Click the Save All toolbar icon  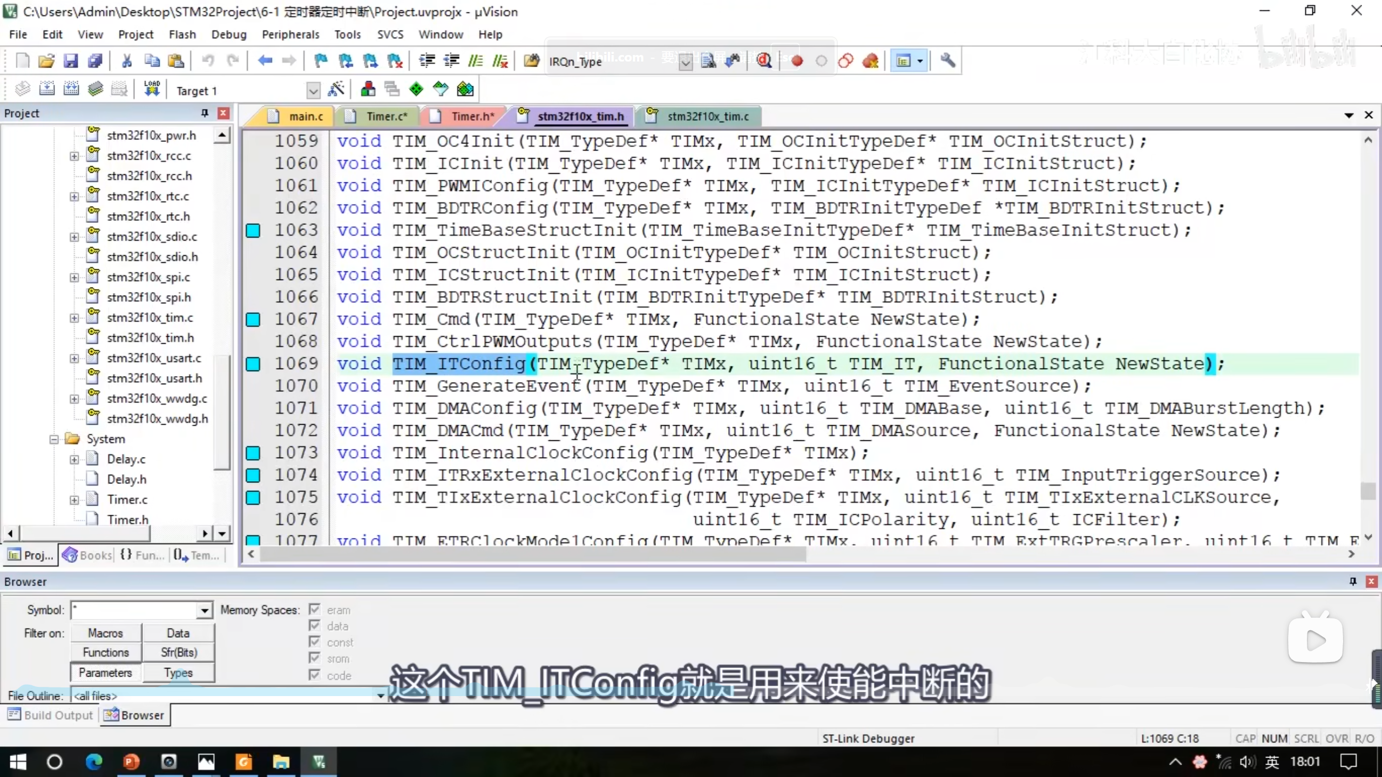[x=95, y=61]
